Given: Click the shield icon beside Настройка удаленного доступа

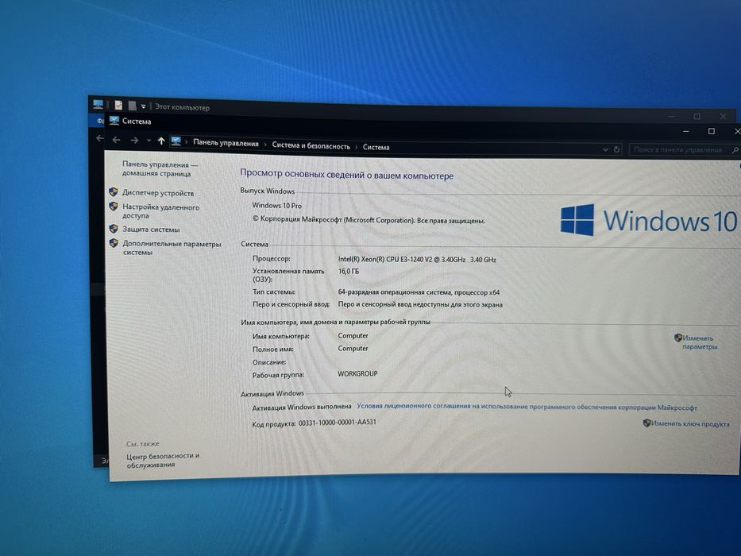Looking at the screenshot, I should [x=114, y=207].
